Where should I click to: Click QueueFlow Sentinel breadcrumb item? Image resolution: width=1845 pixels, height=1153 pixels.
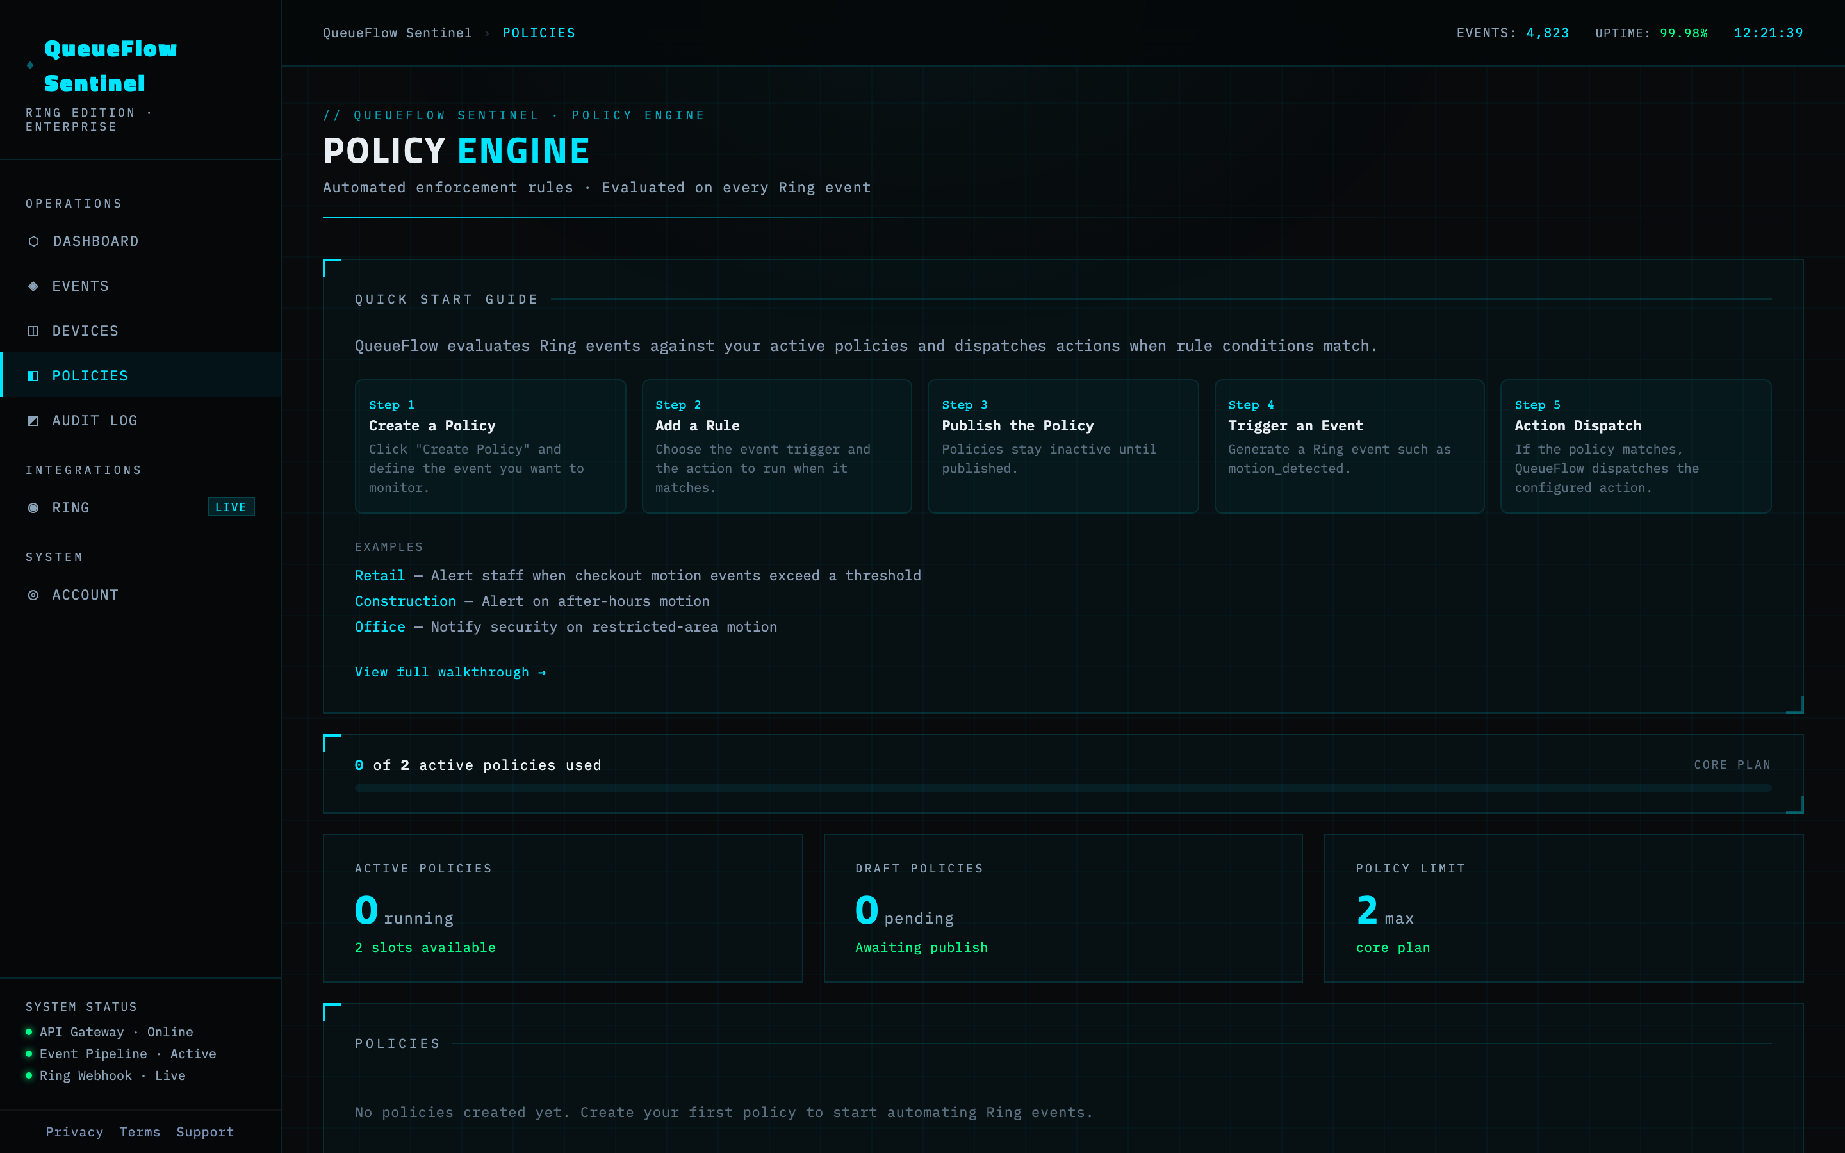397,33
